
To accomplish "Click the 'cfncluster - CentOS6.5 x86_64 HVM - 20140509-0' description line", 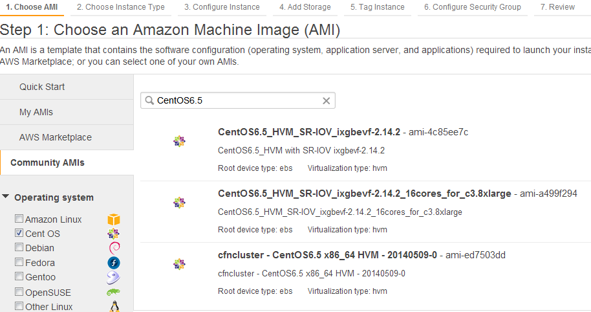I will click(311, 274).
